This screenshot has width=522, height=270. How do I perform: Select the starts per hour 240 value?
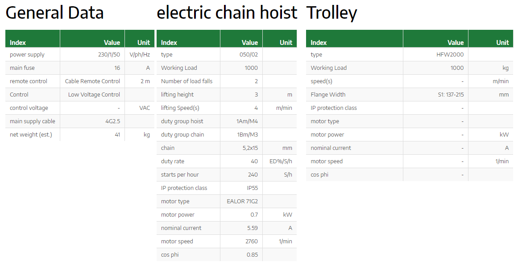253,175
